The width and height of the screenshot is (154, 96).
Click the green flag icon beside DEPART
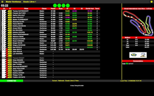[x=127, y=64]
